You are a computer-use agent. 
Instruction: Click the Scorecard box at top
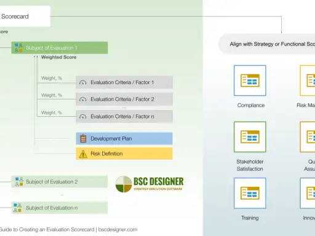[25, 16]
